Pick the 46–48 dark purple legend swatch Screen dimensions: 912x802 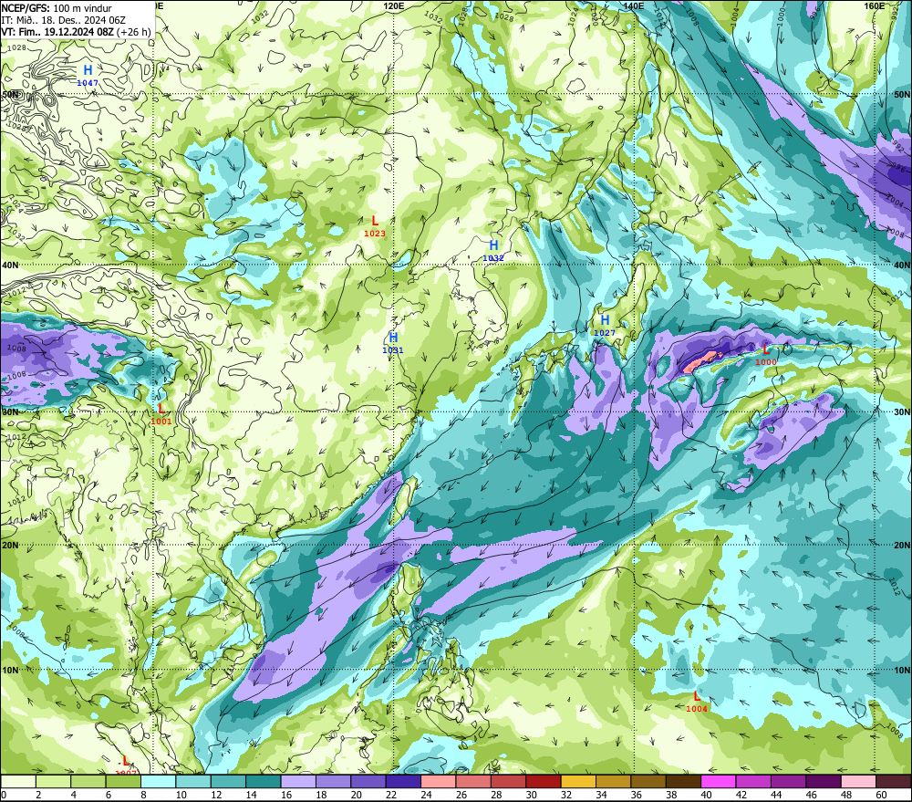823,781
